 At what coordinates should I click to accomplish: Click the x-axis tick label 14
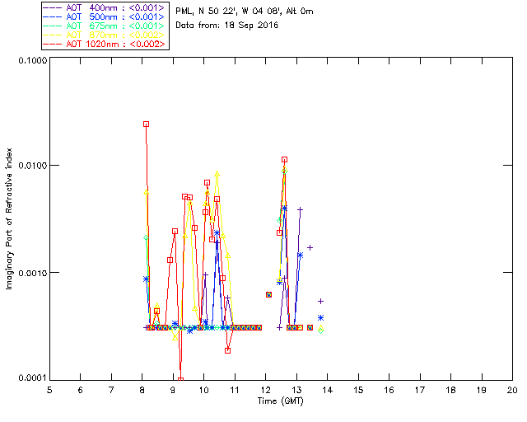[x=328, y=390]
